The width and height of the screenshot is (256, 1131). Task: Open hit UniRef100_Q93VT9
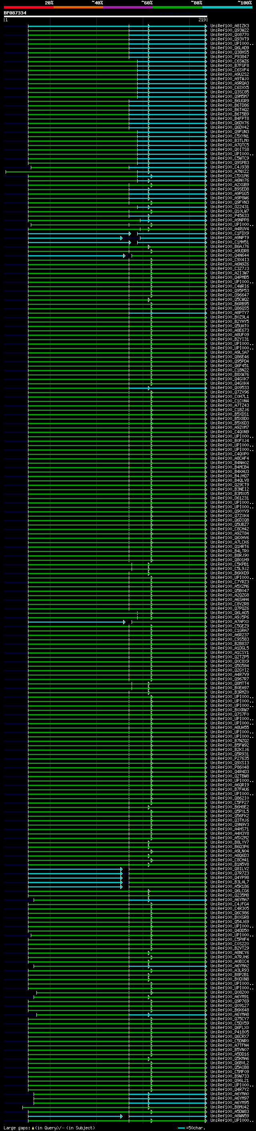(x=230, y=39)
